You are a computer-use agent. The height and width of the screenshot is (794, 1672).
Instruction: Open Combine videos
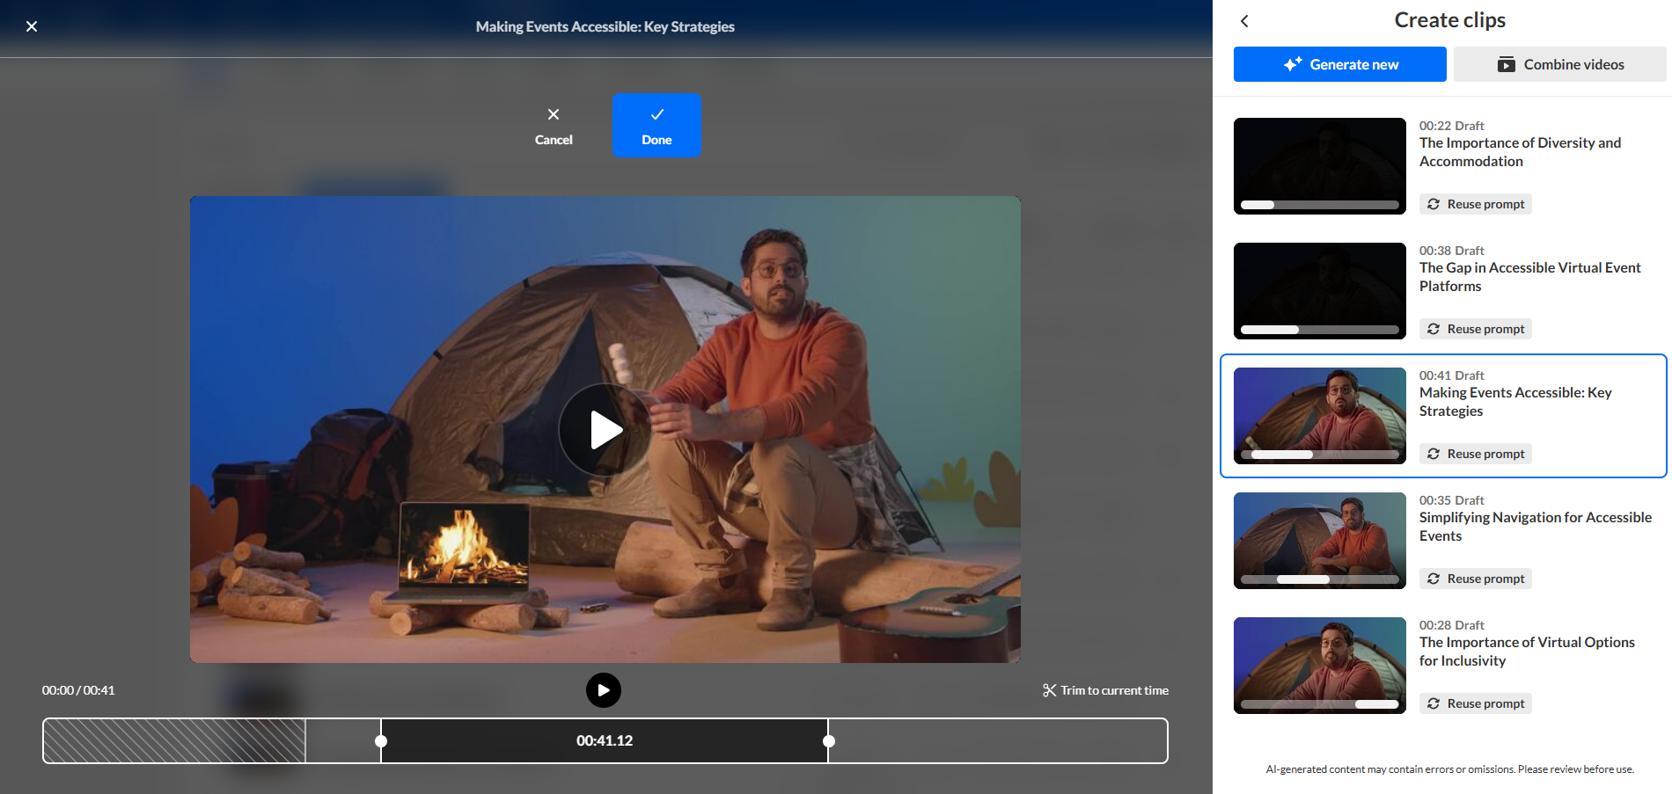(x=1559, y=64)
